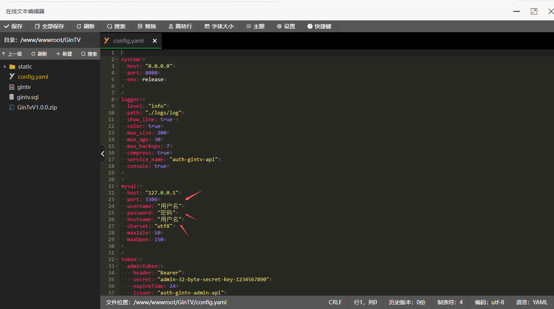Viewport: 554px width, 309px height.
Task: Click 全部保存 to save all files
Action: 50,26
